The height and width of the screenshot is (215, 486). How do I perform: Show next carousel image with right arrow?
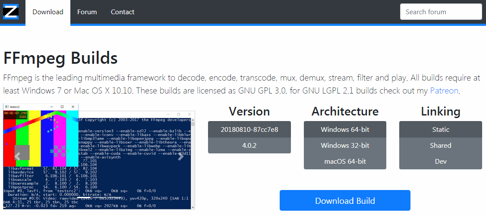(180, 156)
